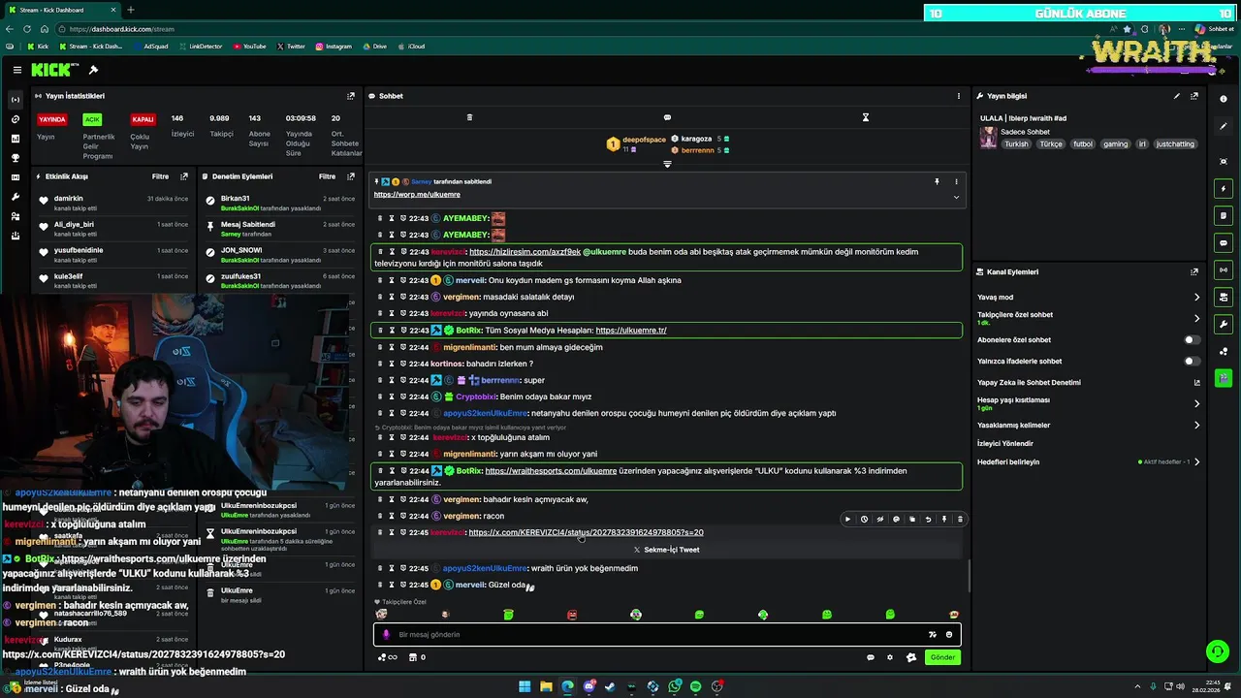Open the iCloud bookmark
This screenshot has height=698, width=1241.
[411, 47]
